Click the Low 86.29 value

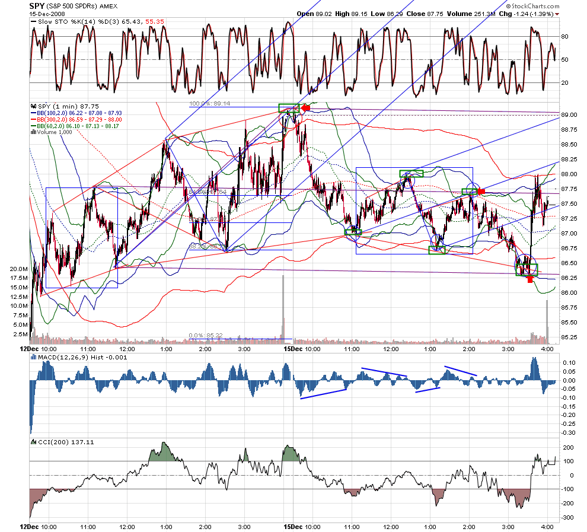pos(387,14)
